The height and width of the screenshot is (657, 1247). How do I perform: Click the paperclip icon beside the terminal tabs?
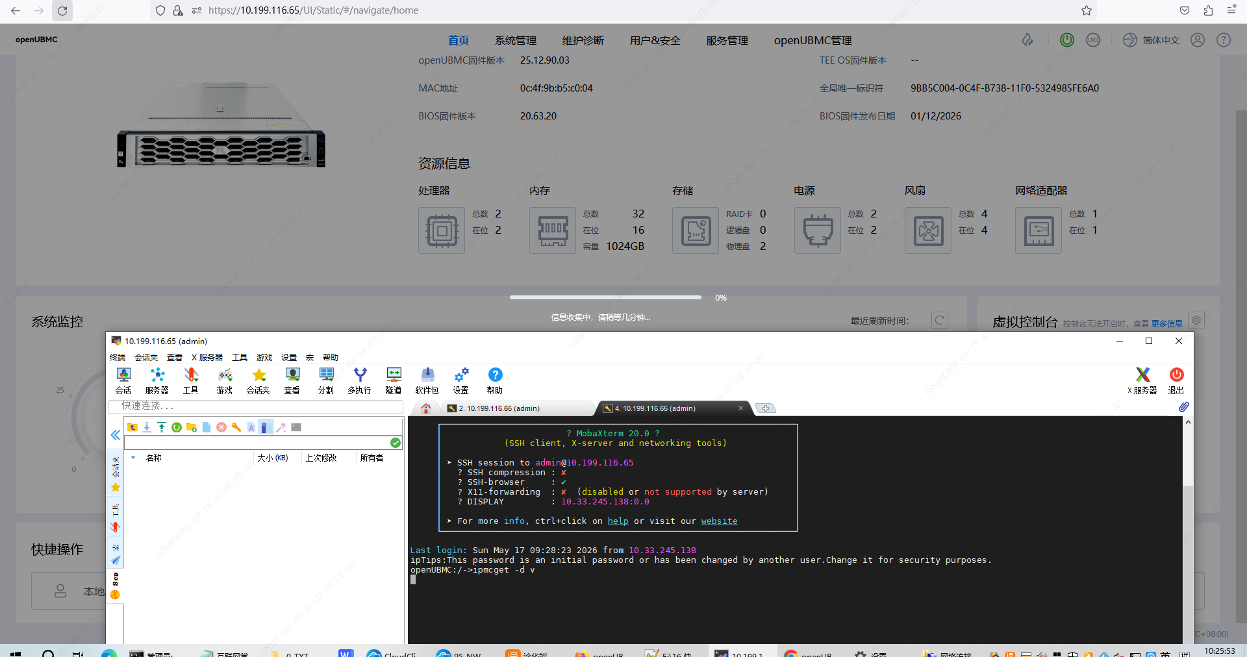click(1184, 407)
